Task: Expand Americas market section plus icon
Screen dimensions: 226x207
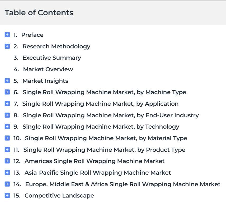Action: pyautogui.click(x=7, y=161)
